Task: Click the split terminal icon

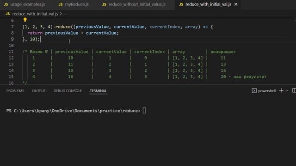Action: click(x=294, y=90)
